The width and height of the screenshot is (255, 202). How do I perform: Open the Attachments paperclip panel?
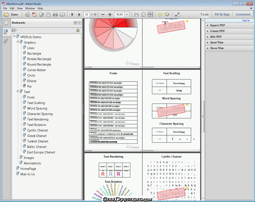click(x=6, y=41)
